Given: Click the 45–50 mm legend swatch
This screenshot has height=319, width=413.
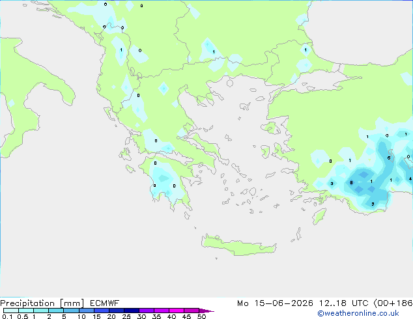Looking at the screenshot, I should point(192,311).
